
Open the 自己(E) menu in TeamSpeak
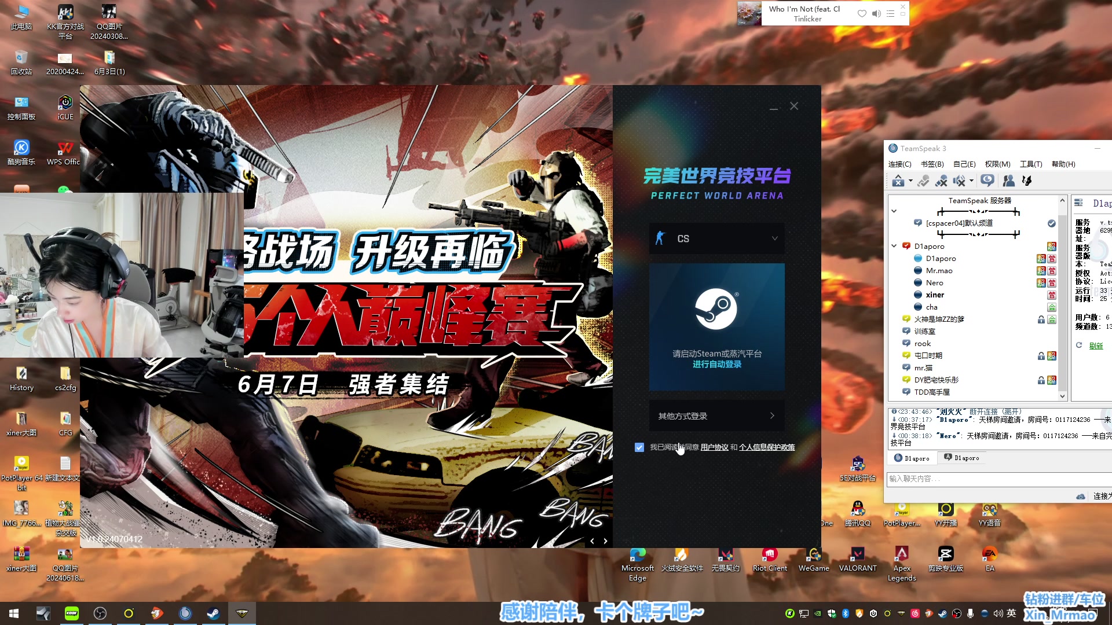(964, 164)
